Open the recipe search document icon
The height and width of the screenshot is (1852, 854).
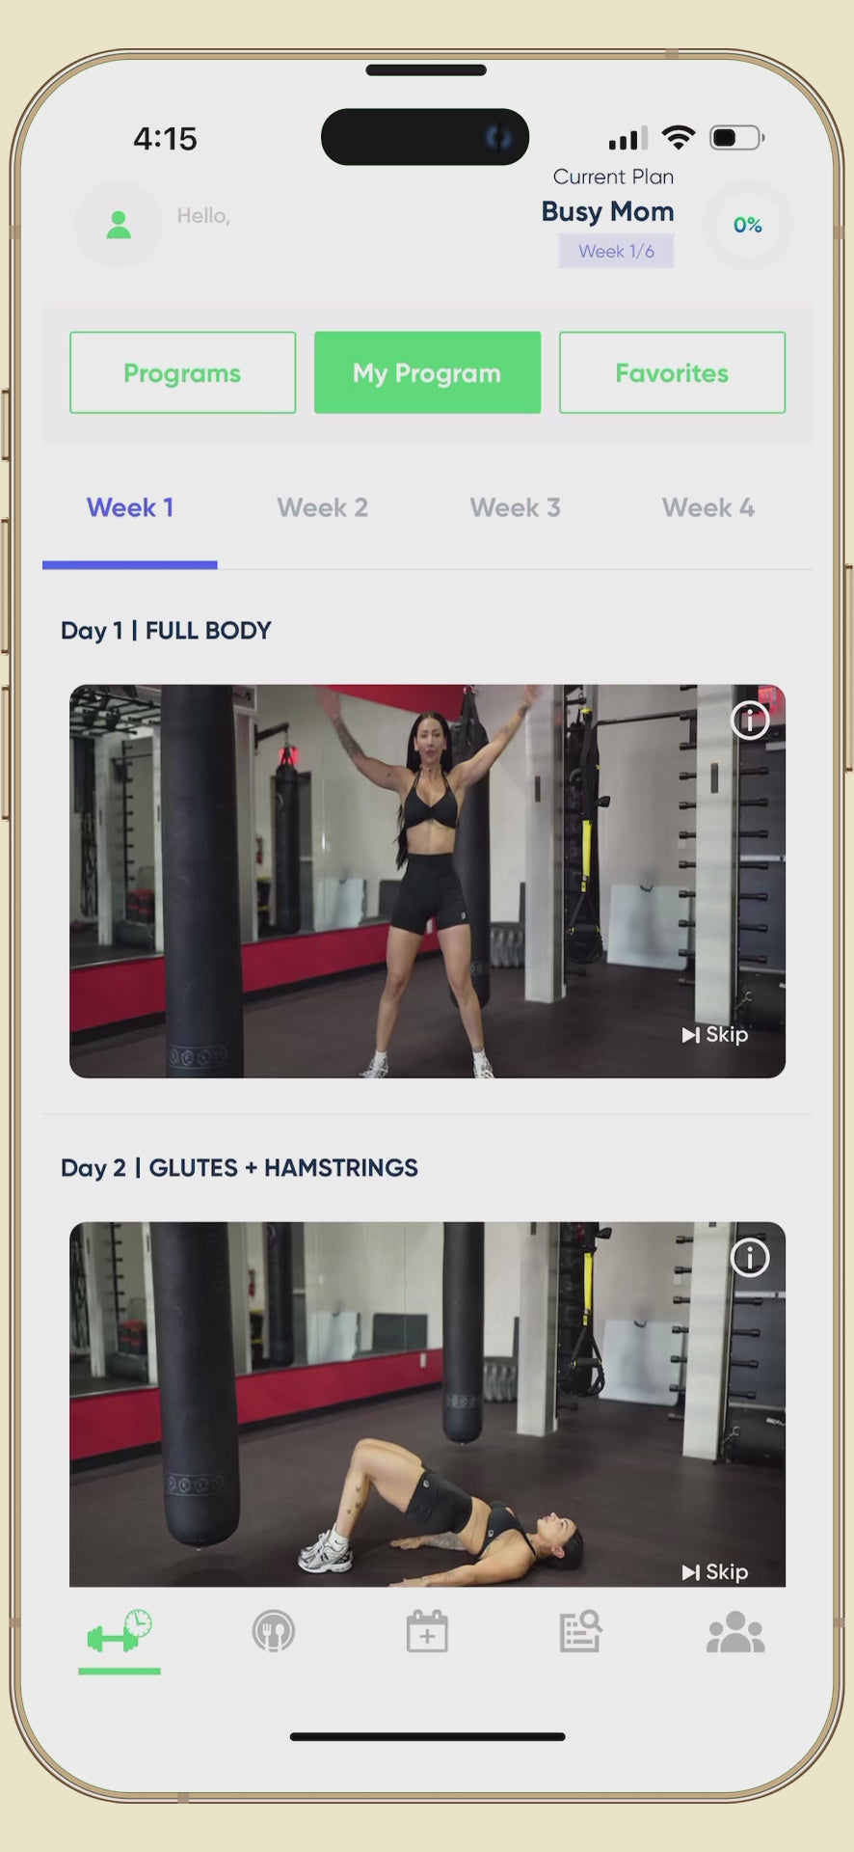(x=581, y=1632)
